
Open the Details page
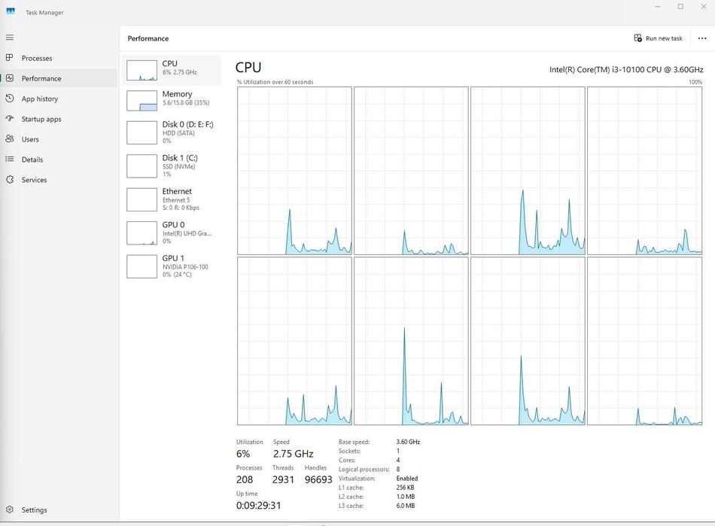point(32,160)
